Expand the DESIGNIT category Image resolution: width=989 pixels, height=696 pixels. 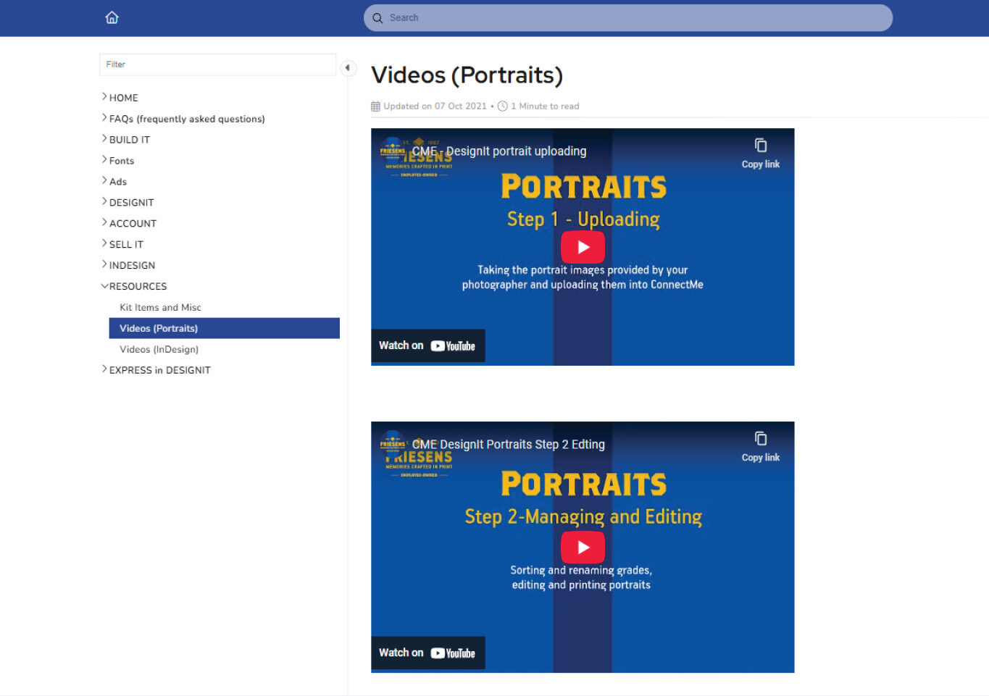[104, 202]
